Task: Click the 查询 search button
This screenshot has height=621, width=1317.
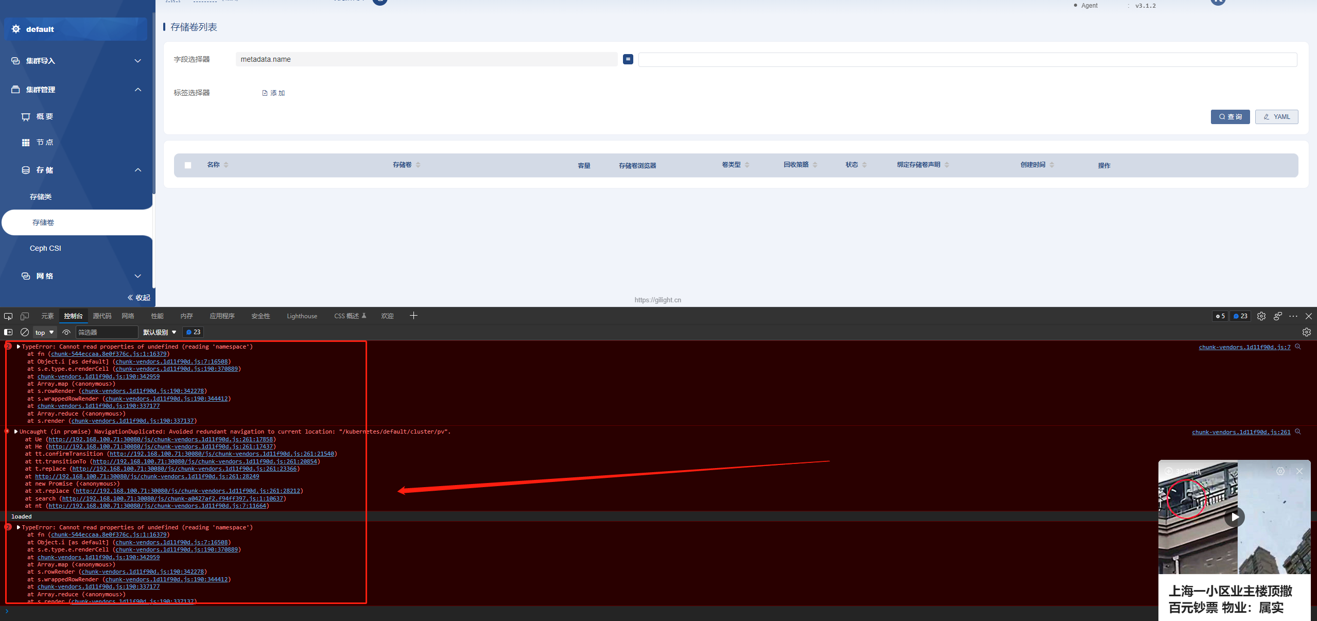Action: point(1229,117)
